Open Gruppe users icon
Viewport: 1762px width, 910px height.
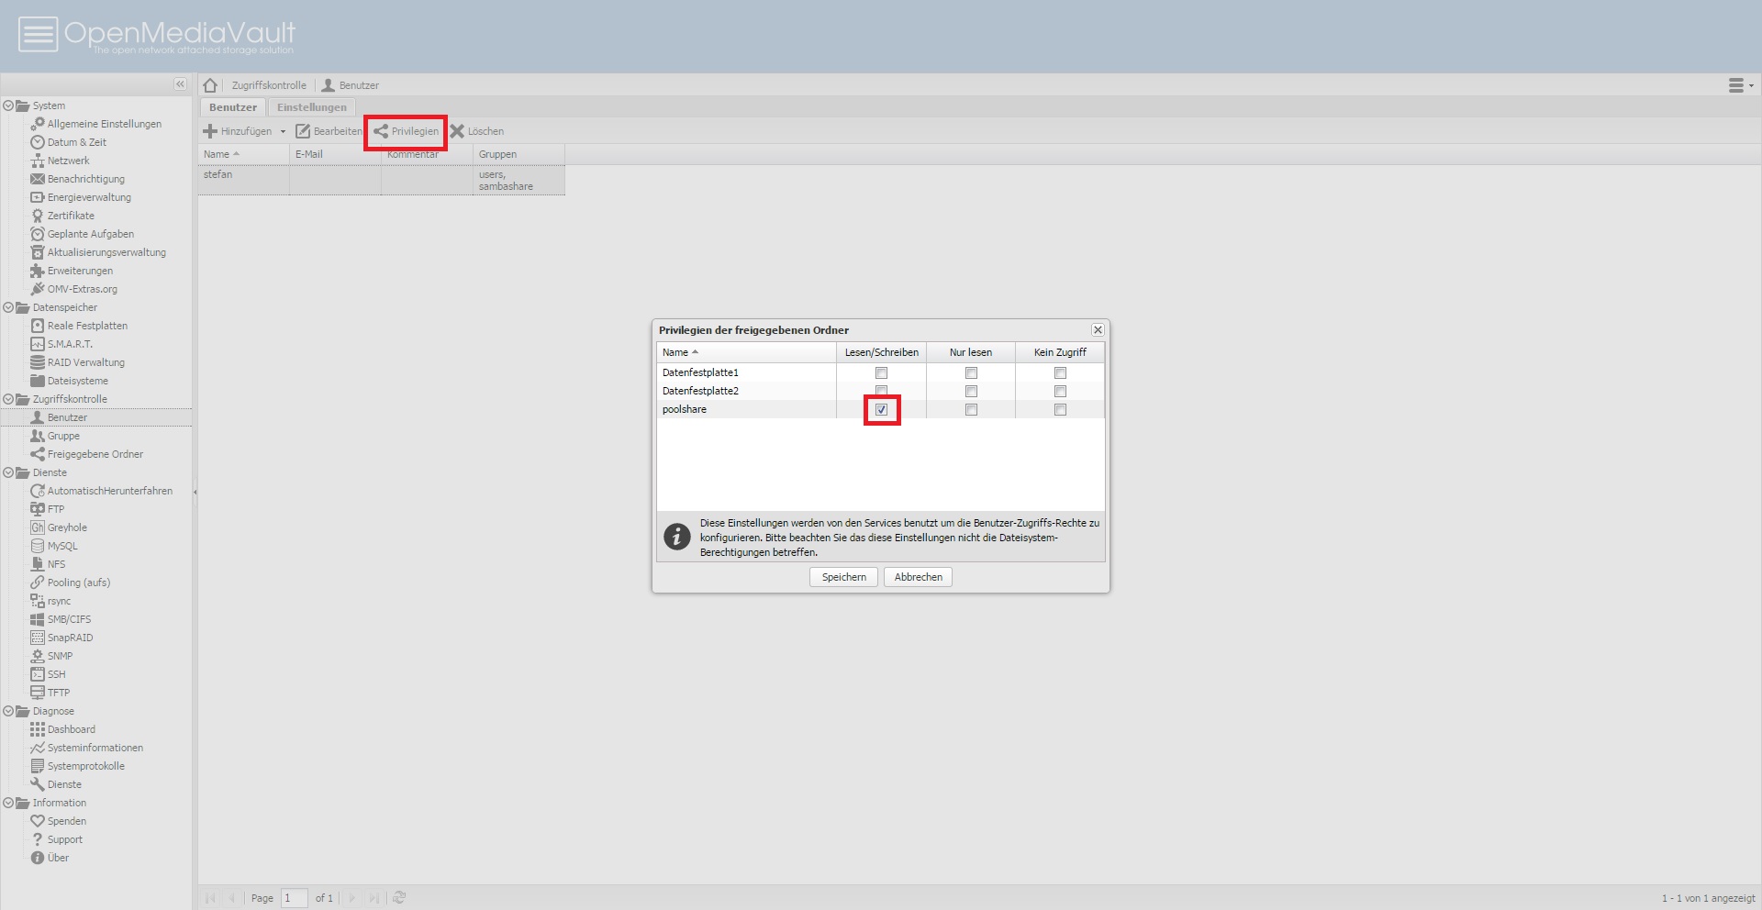pyautogui.click(x=38, y=436)
